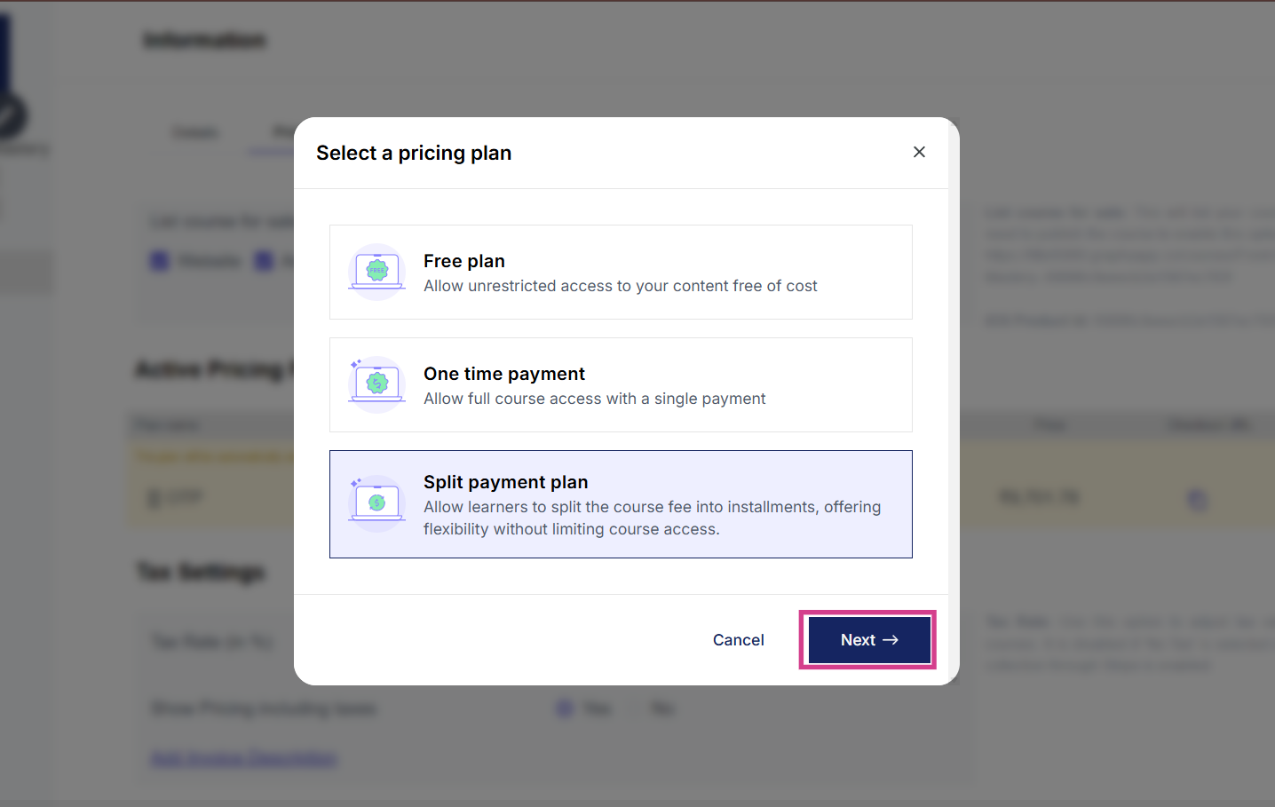Toggle the second blurred checkbox next to Website
The image size is (1275, 807).
point(265,261)
